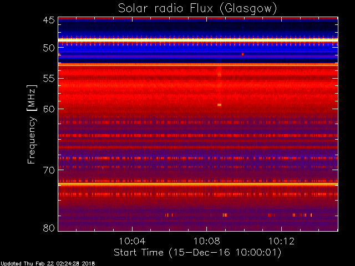Click the '80' frequency tick label
The width and height of the screenshot is (355, 266).
point(49,228)
